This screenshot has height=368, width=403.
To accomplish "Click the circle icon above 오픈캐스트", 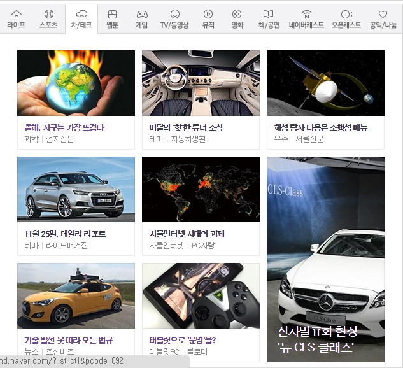I will pos(346,14).
